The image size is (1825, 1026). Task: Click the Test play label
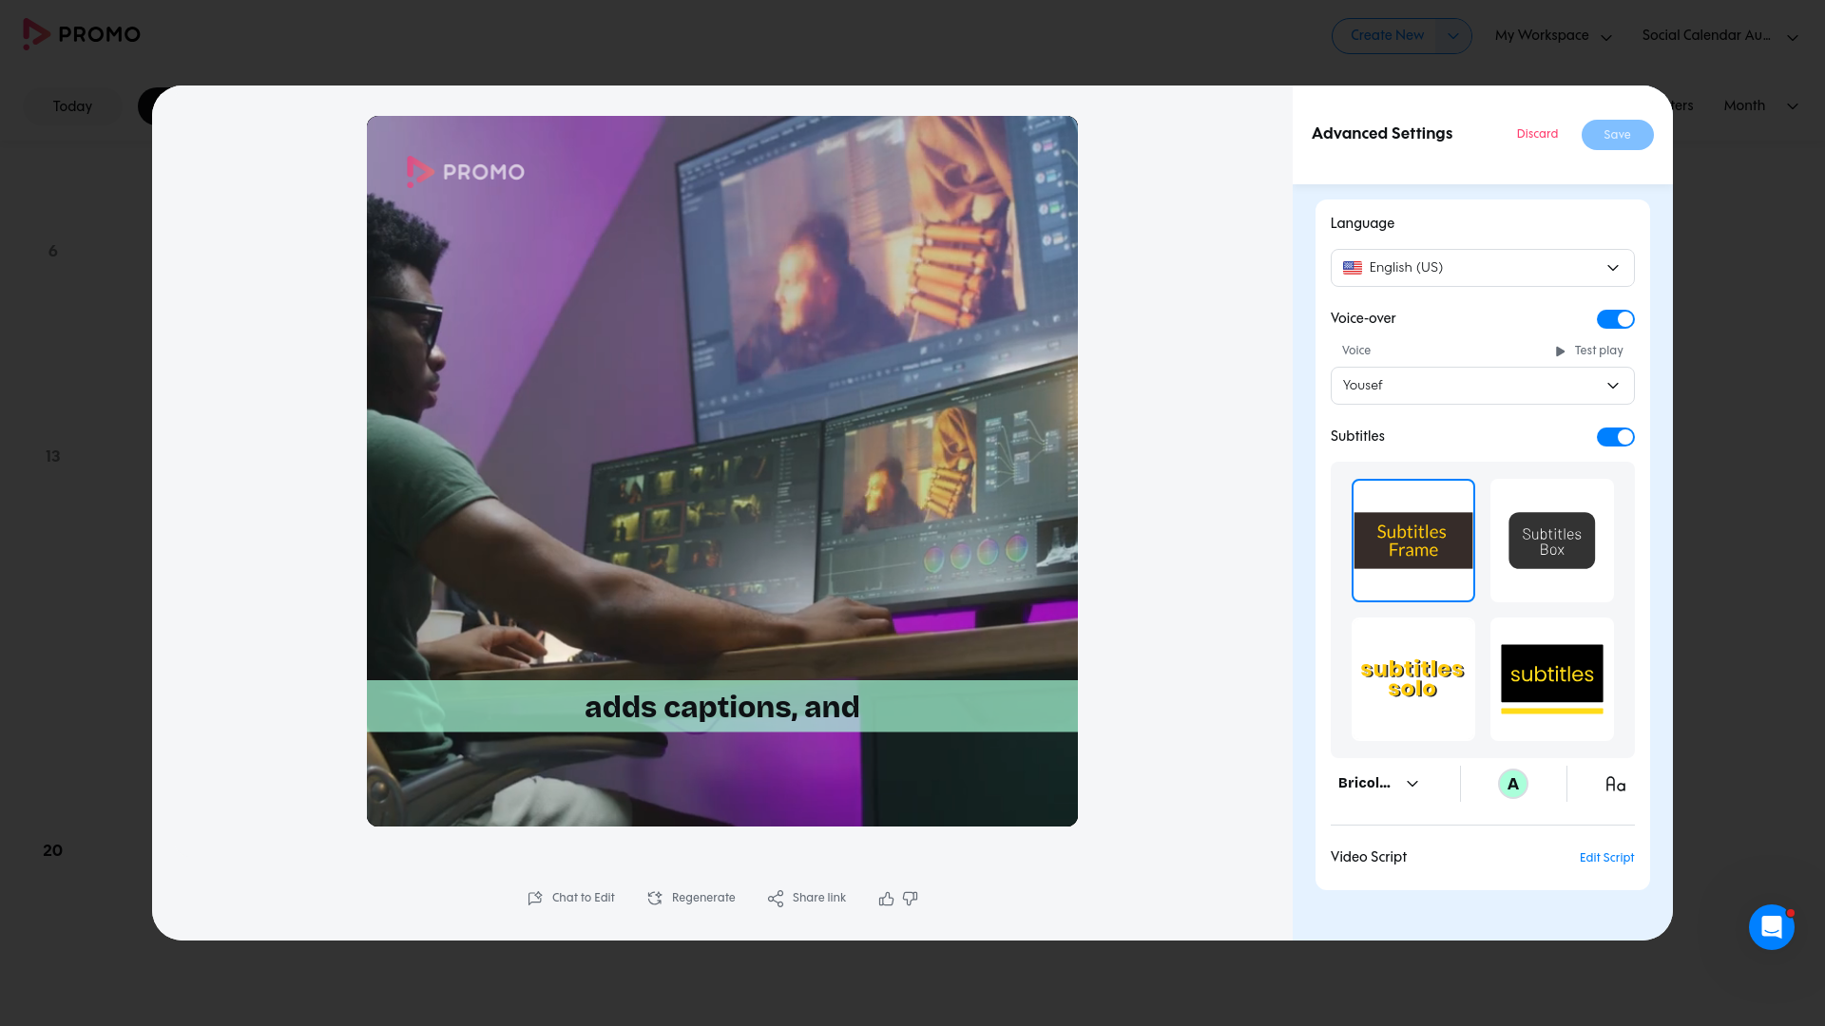[1599, 351]
